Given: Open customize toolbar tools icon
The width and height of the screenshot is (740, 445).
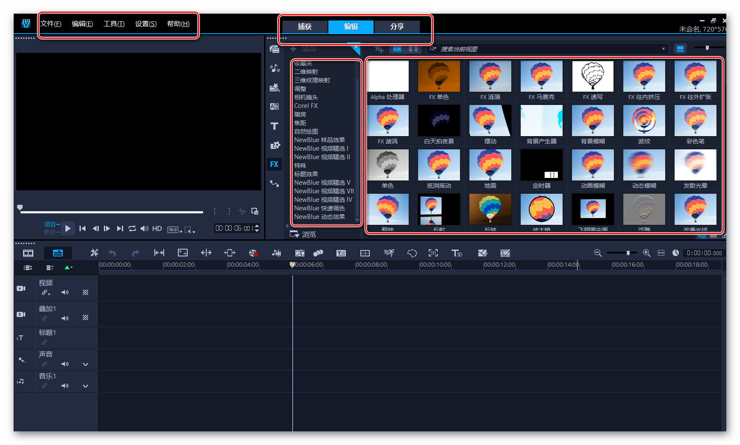Looking at the screenshot, I should [94, 253].
